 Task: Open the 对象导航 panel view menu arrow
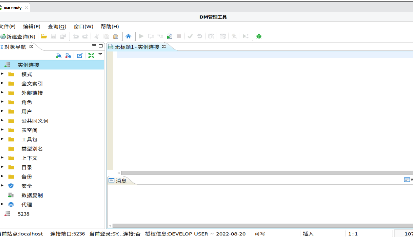pos(100,55)
